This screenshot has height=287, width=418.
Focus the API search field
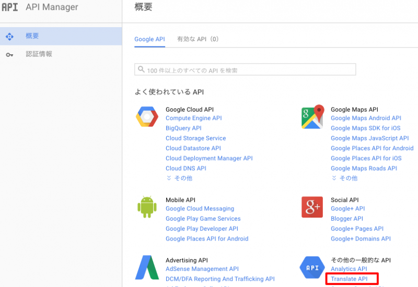coord(245,69)
